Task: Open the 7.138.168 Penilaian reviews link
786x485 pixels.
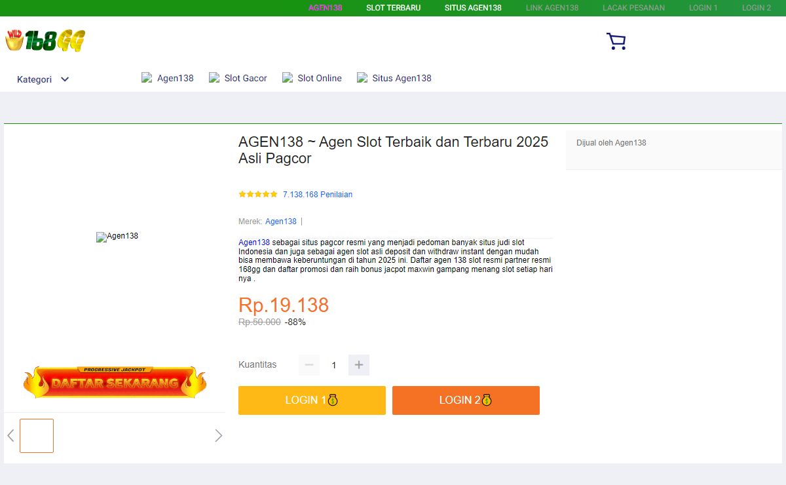Action: (318, 195)
